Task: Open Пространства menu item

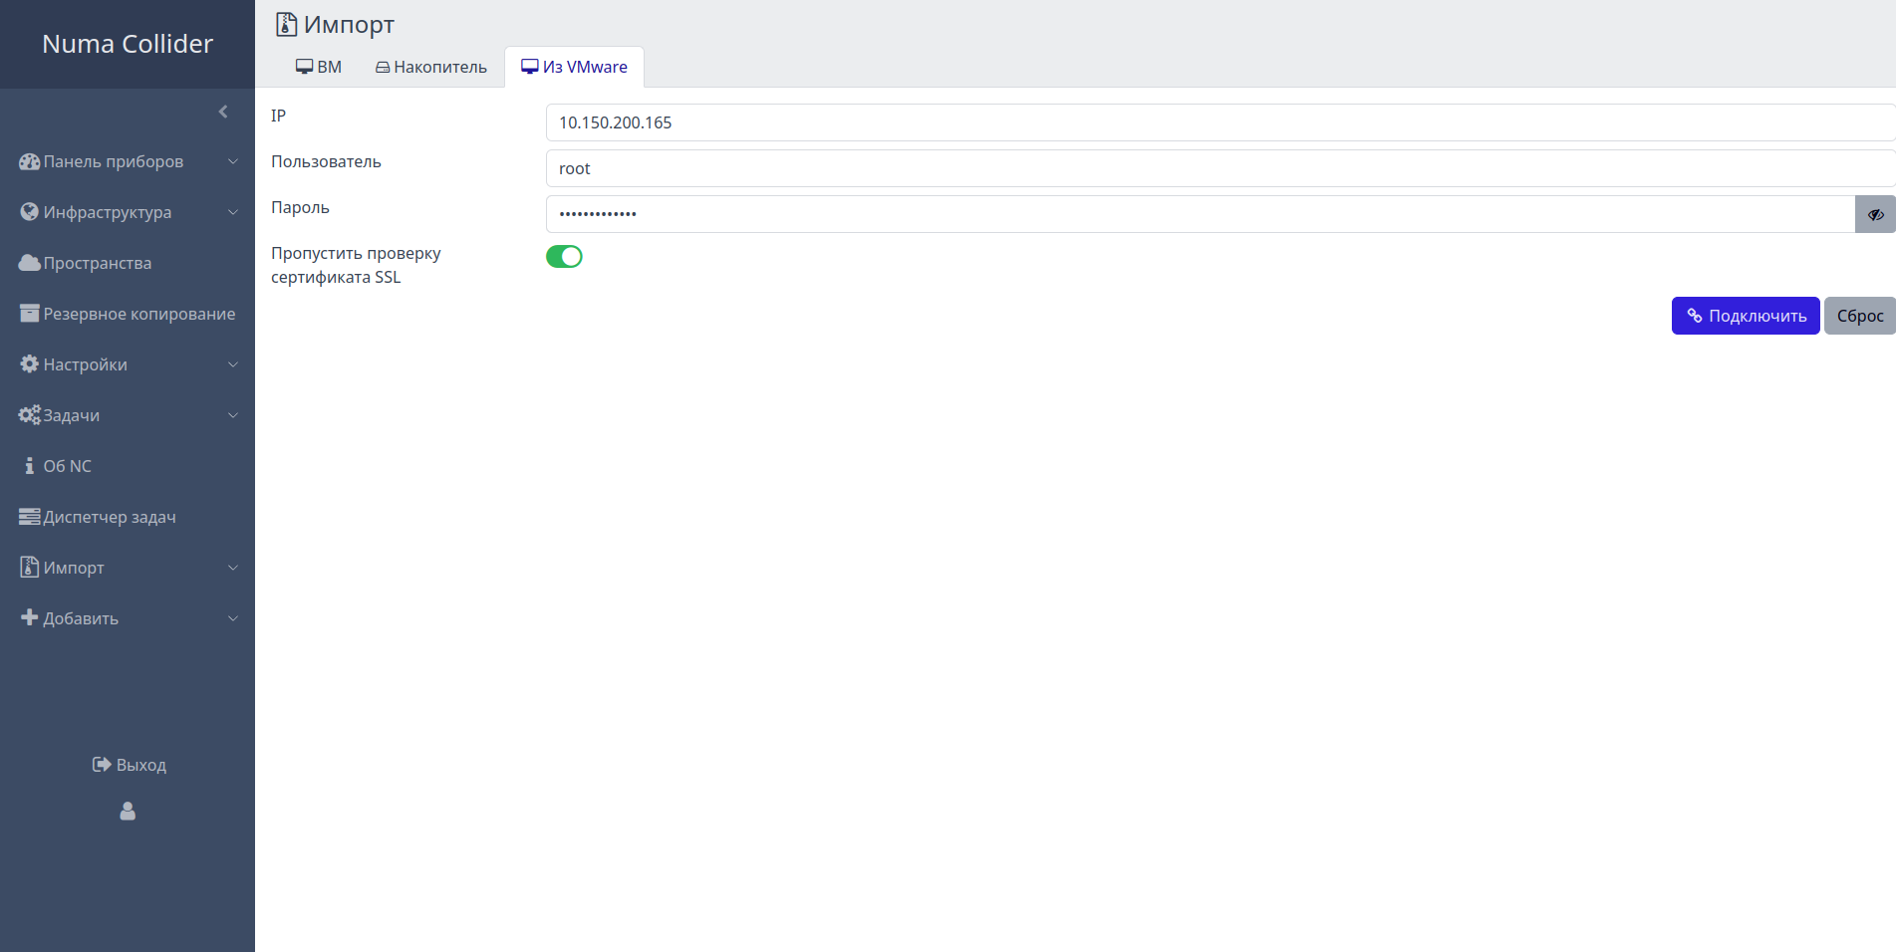Action: [x=128, y=263]
